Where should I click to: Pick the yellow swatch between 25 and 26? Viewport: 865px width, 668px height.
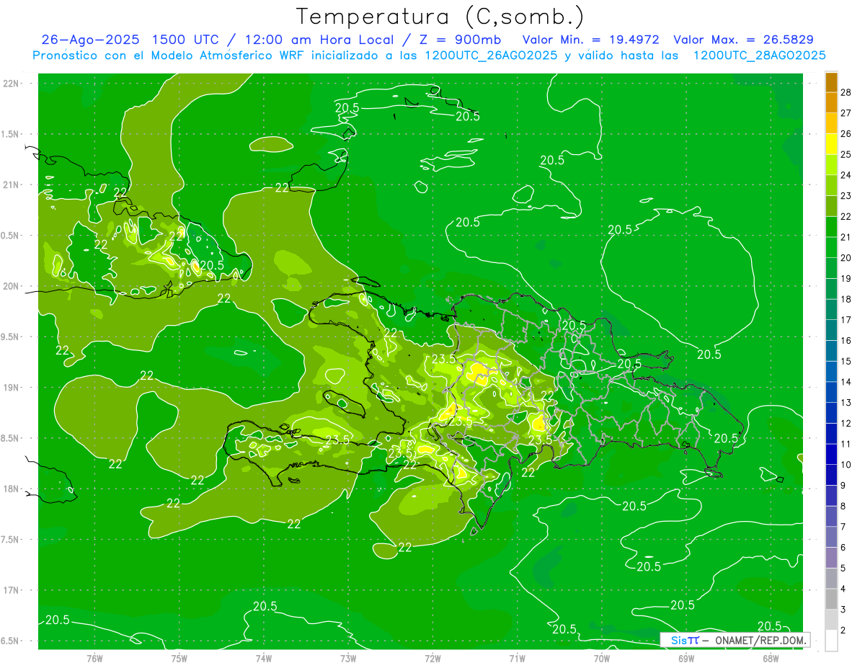coord(831,144)
